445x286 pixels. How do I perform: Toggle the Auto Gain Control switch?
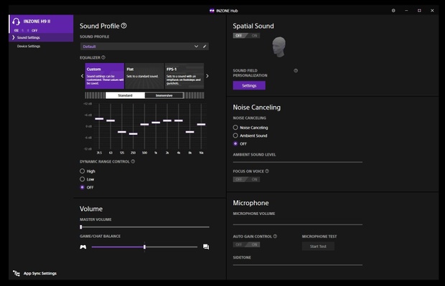pyautogui.click(x=246, y=244)
